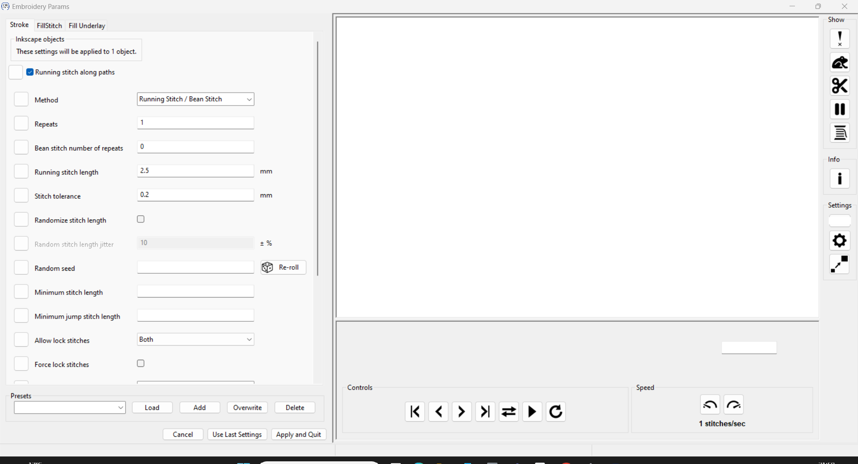Switch to the Stroke tab

point(19,25)
